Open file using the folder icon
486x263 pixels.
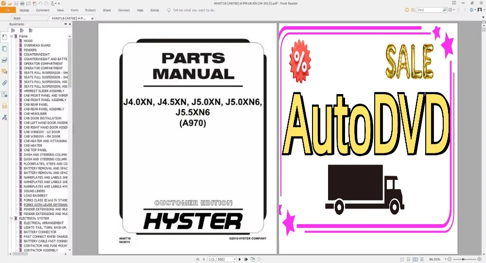[10, 3]
